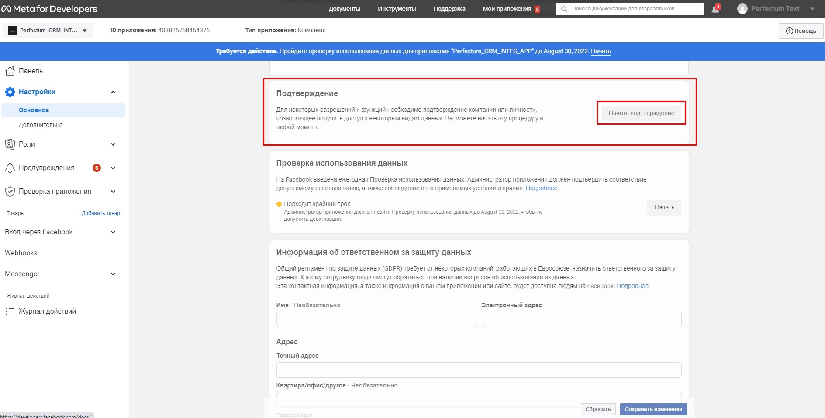Click the Начать подтверждение button

click(641, 113)
